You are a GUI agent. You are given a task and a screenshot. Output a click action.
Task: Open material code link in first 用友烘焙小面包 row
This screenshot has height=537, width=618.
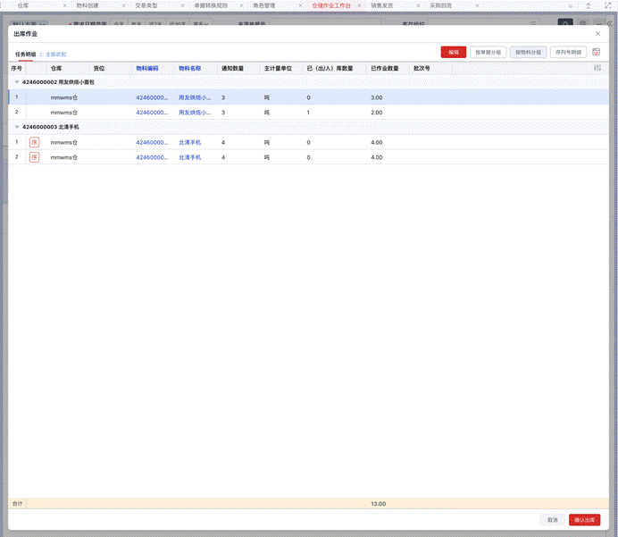click(x=152, y=97)
